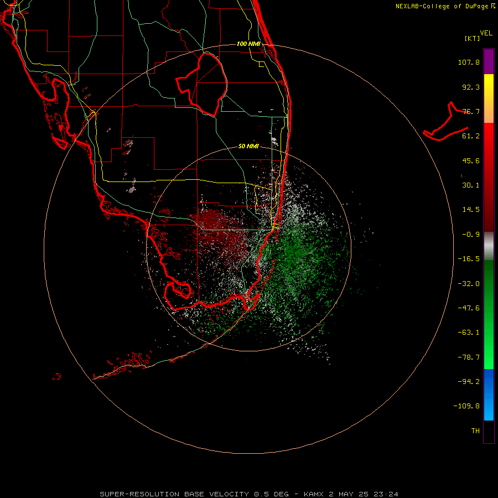
Task: Click the [KT] units label
Action: (473, 38)
